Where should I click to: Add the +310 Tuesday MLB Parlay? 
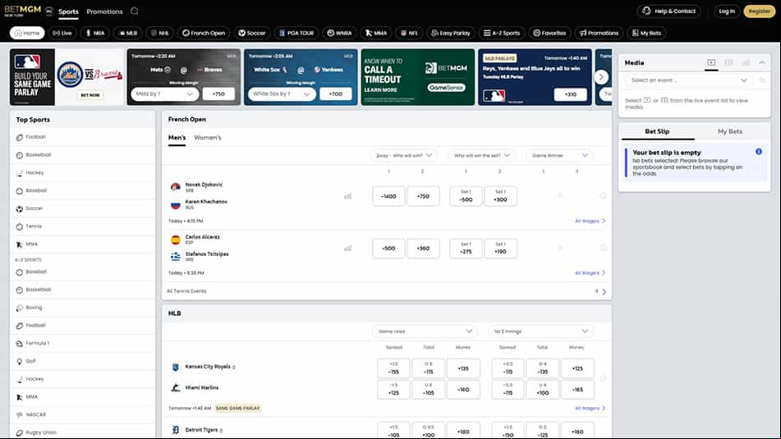(x=570, y=94)
